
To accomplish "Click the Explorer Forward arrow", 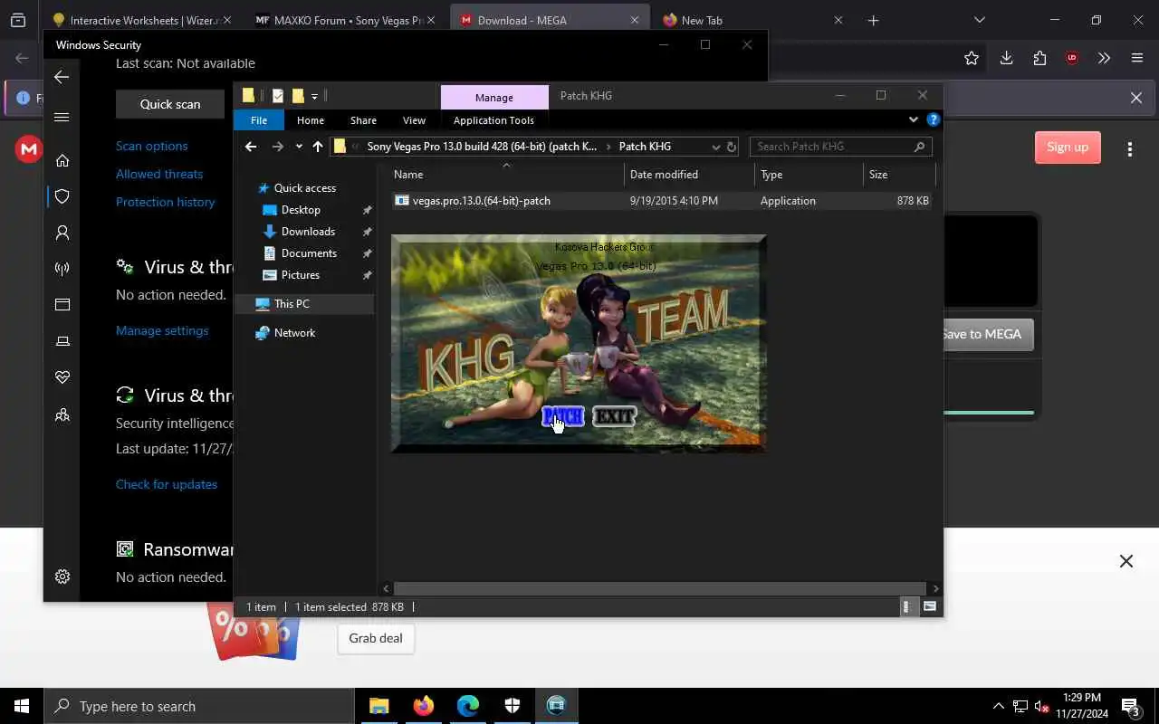I will click(x=278, y=147).
